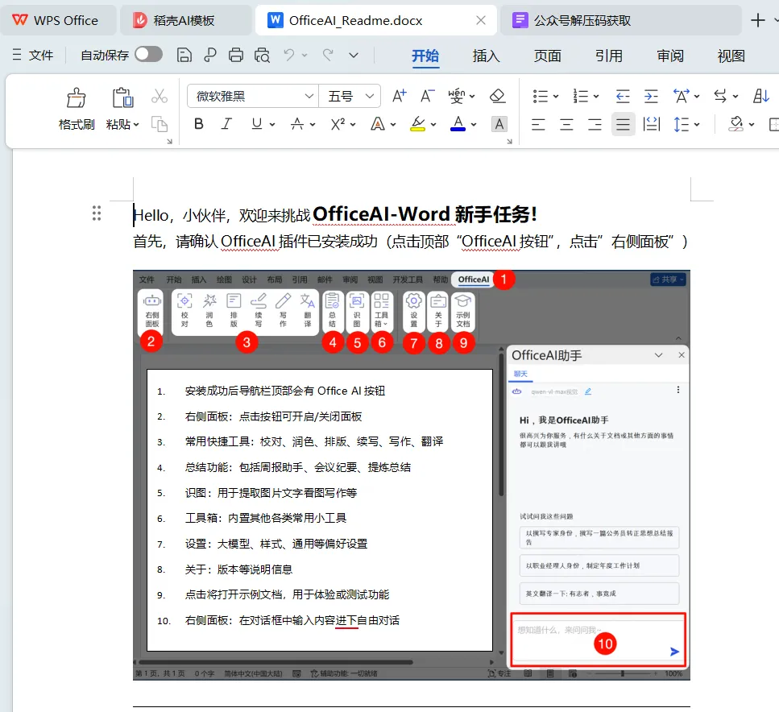This screenshot has width=779, height=712.
Task: Click the Undo arrow
Action: coord(288,55)
